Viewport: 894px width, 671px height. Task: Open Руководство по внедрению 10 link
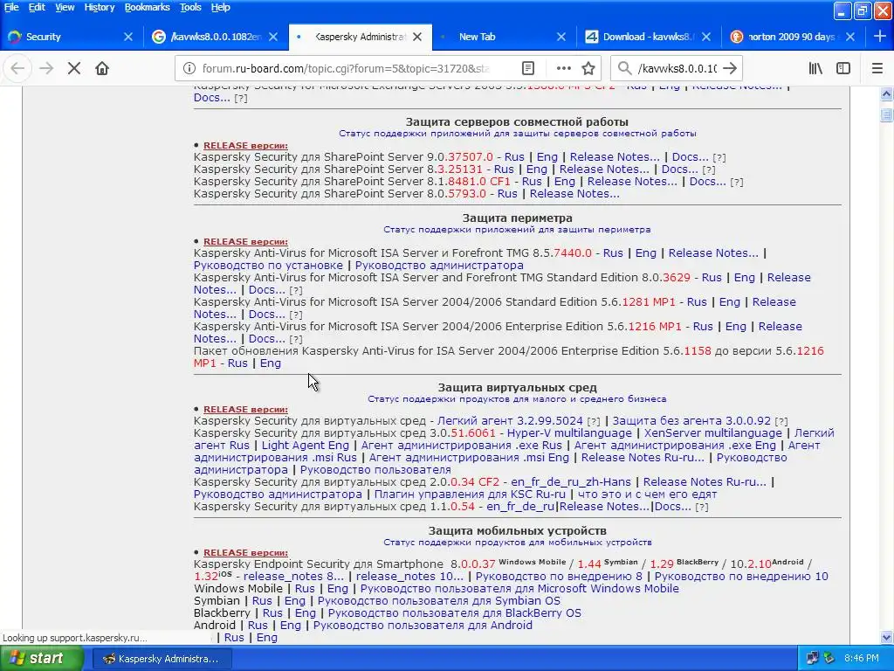[741, 577]
